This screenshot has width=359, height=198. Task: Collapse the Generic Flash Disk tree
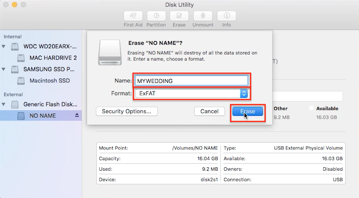pyautogui.click(x=3, y=104)
